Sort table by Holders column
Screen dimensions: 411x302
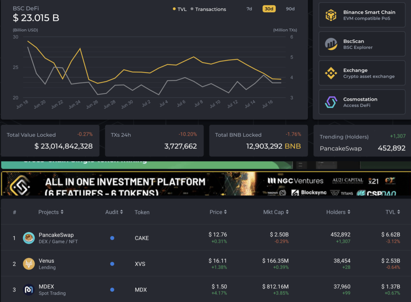coord(338,212)
